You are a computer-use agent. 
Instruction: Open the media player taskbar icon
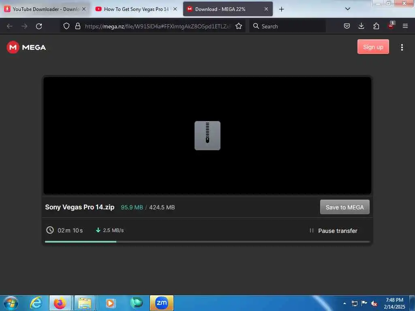coord(110,303)
